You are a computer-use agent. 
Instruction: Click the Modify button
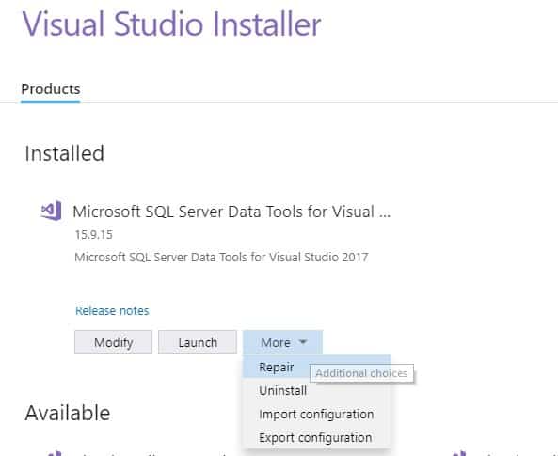113,342
